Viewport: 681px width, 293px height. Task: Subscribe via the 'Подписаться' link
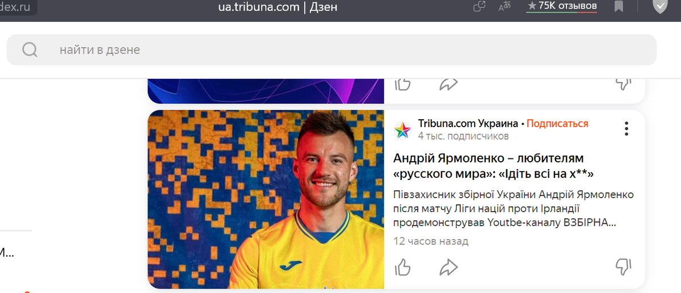pyautogui.click(x=557, y=123)
